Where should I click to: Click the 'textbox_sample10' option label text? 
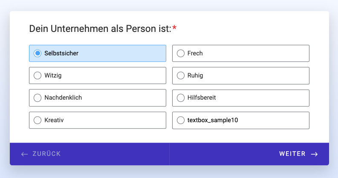[213, 120]
